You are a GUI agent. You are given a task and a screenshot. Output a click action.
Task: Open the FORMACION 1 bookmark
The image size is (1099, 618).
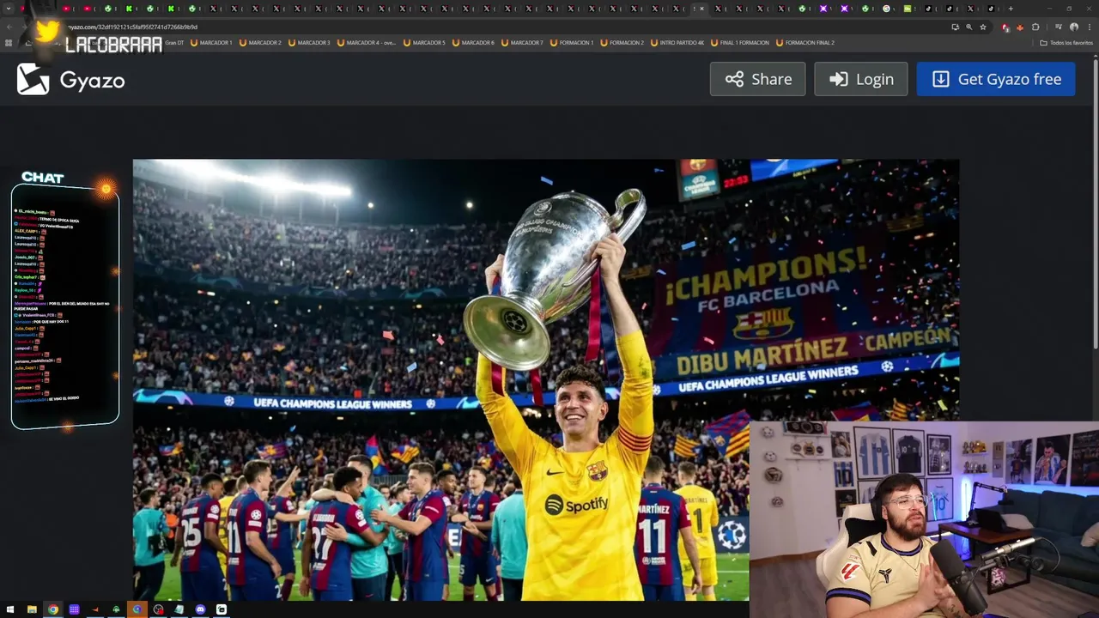click(x=572, y=42)
